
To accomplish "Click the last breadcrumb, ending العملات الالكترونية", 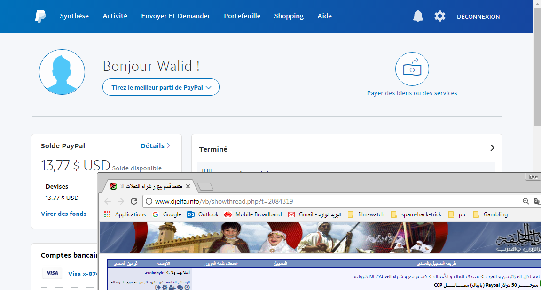I will tap(390, 276).
